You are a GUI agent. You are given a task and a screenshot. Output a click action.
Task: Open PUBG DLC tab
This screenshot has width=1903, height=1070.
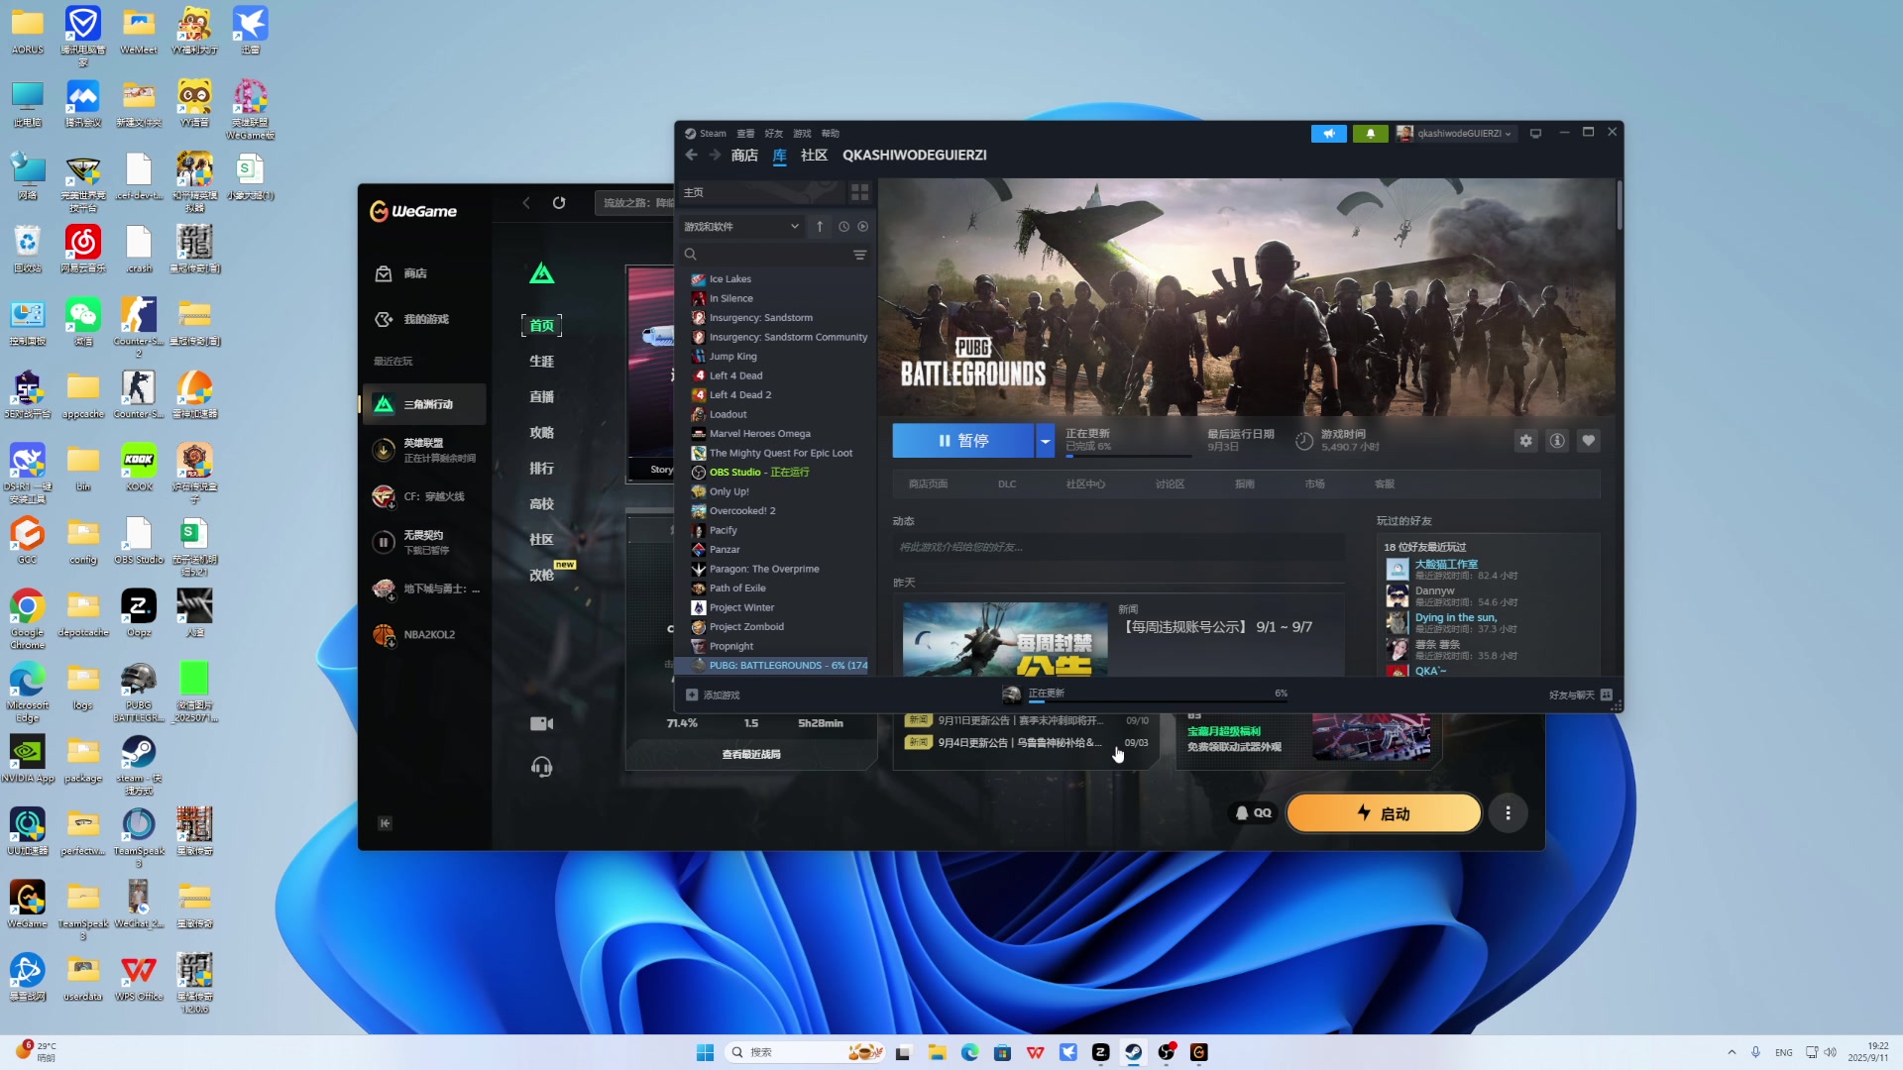point(1007,484)
